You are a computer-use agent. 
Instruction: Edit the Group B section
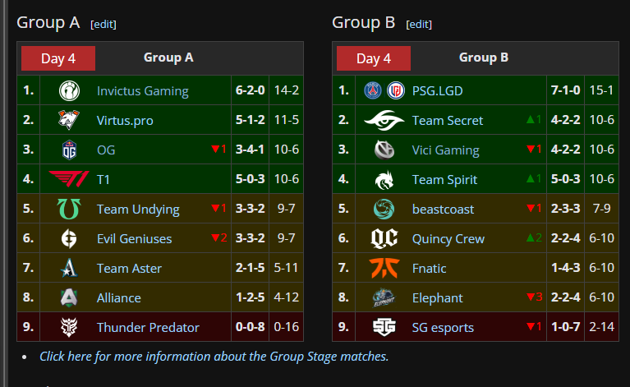419,25
